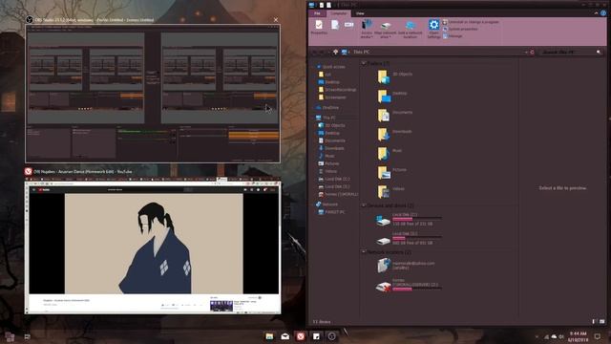Click Open Settings gear icon
The width and height of the screenshot is (611, 344).
pos(433,28)
